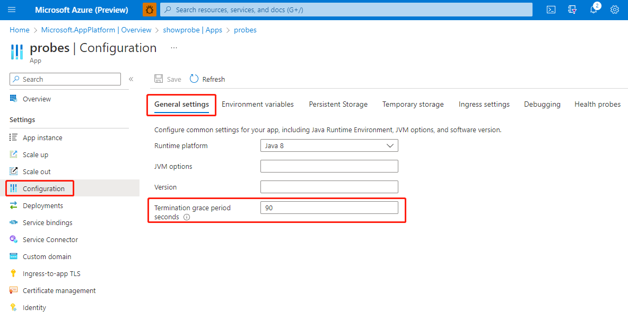628x318 pixels.
Task: Go to showprobe | Apps breadcrumb
Action: coord(193,30)
